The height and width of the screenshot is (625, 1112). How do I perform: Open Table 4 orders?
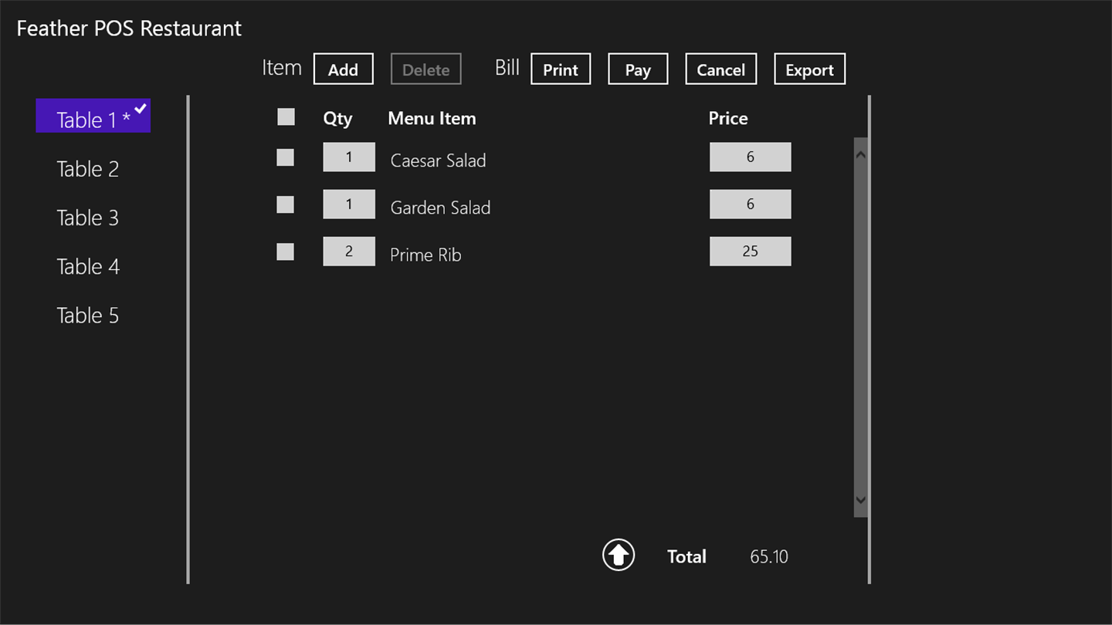click(88, 267)
